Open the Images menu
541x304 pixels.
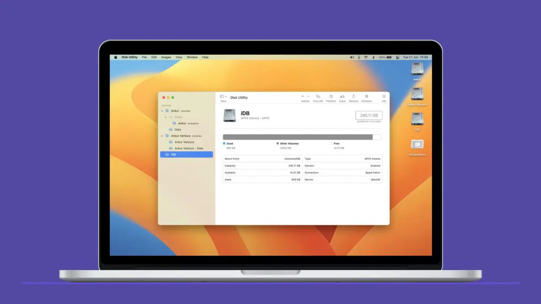[x=166, y=57]
